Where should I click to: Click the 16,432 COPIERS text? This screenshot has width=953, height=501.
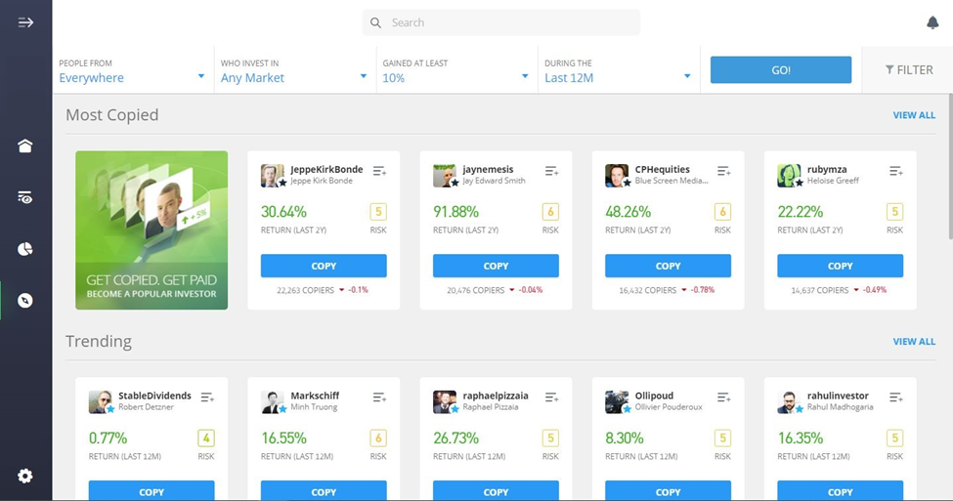click(647, 290)
